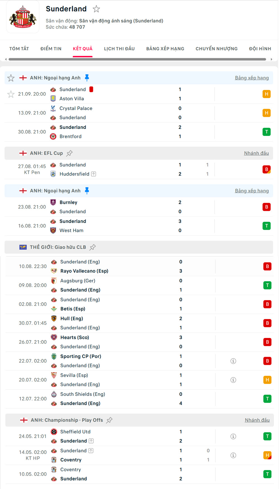
Task: Favorite Sunderland with the header star
Action: (96, 9)
